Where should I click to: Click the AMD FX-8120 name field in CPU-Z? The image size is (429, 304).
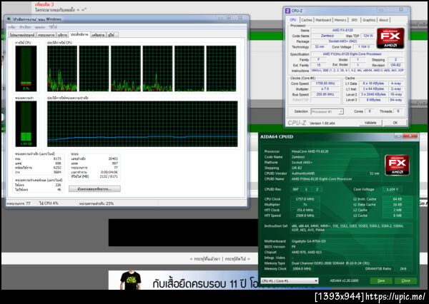coord(342,30)
